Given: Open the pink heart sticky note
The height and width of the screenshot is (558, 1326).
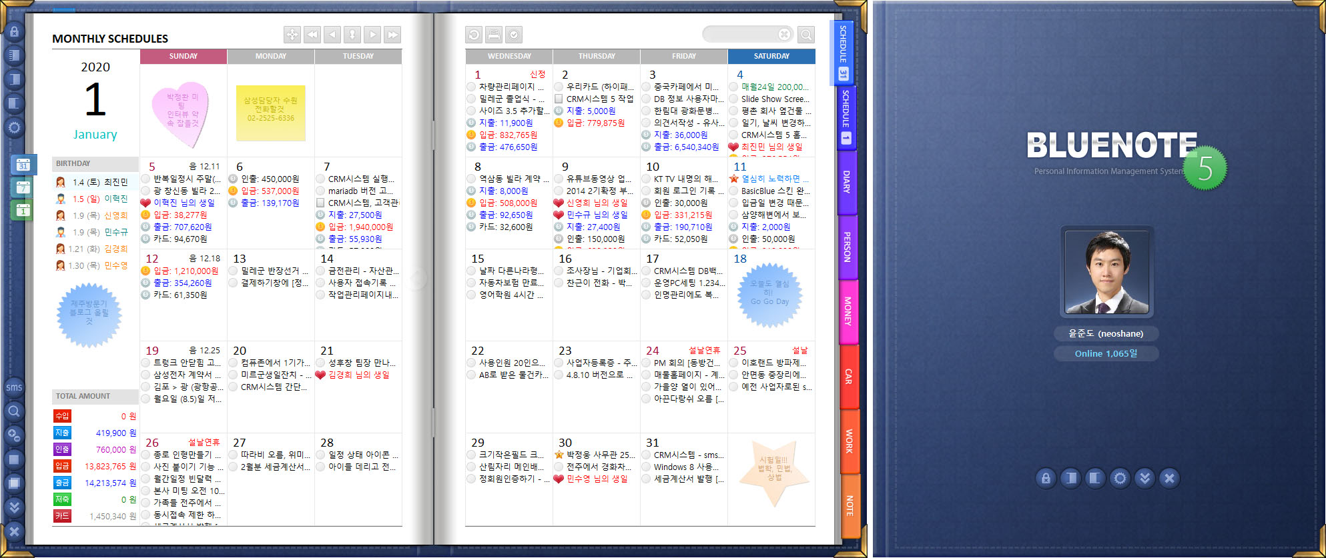Looking at the screenshot, I should point(182,113).
